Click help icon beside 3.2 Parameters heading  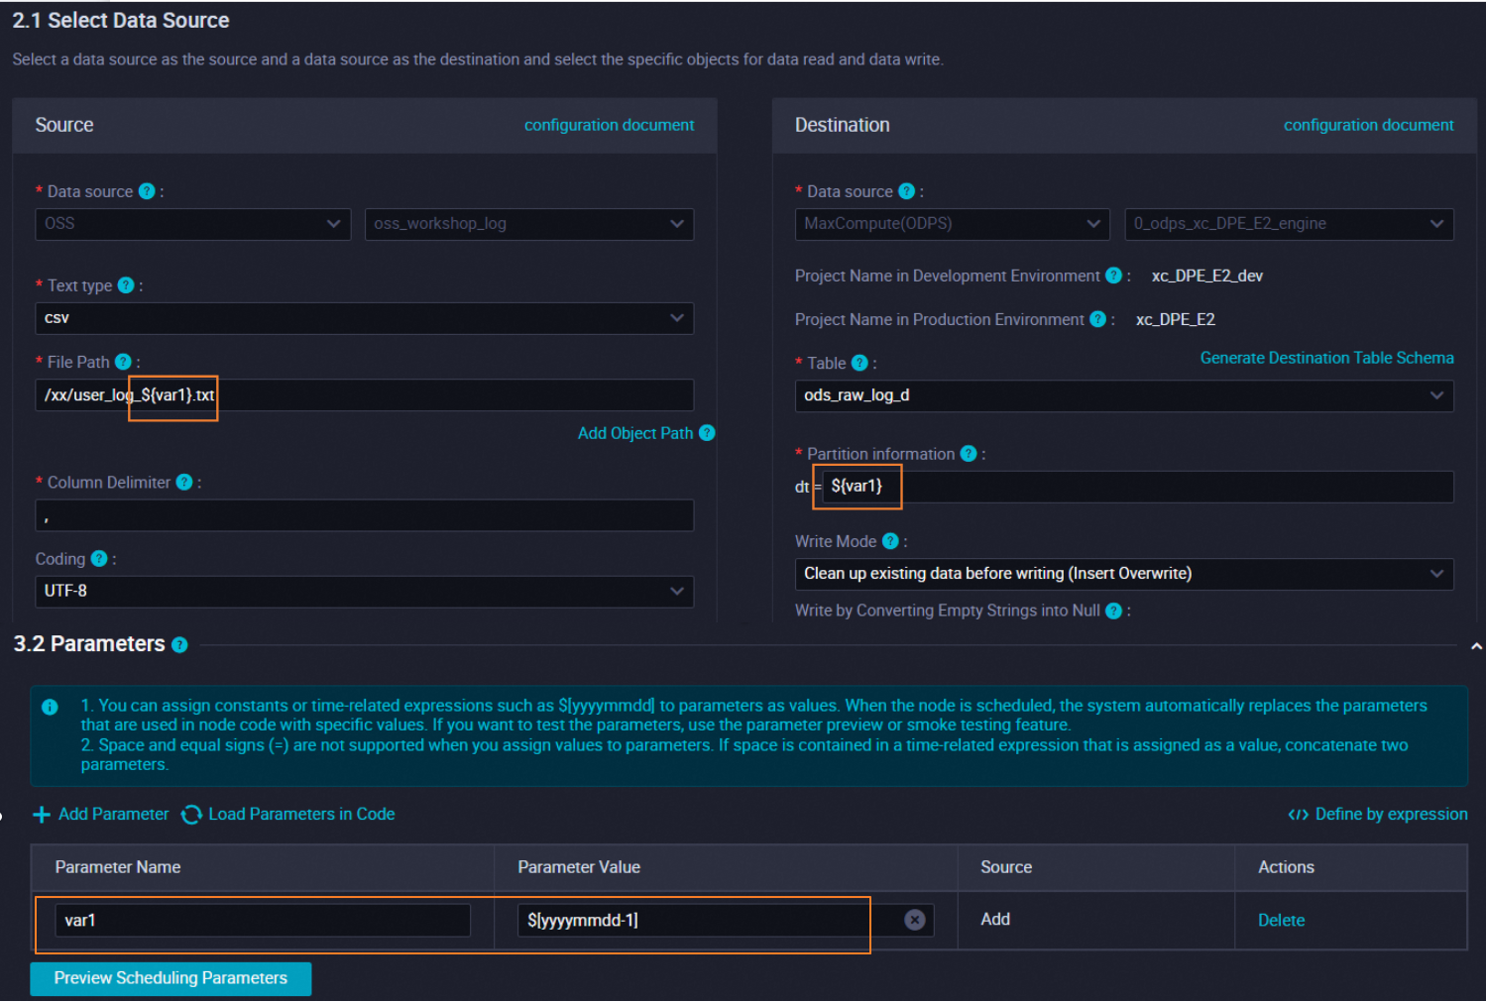[x=179, y=645]
